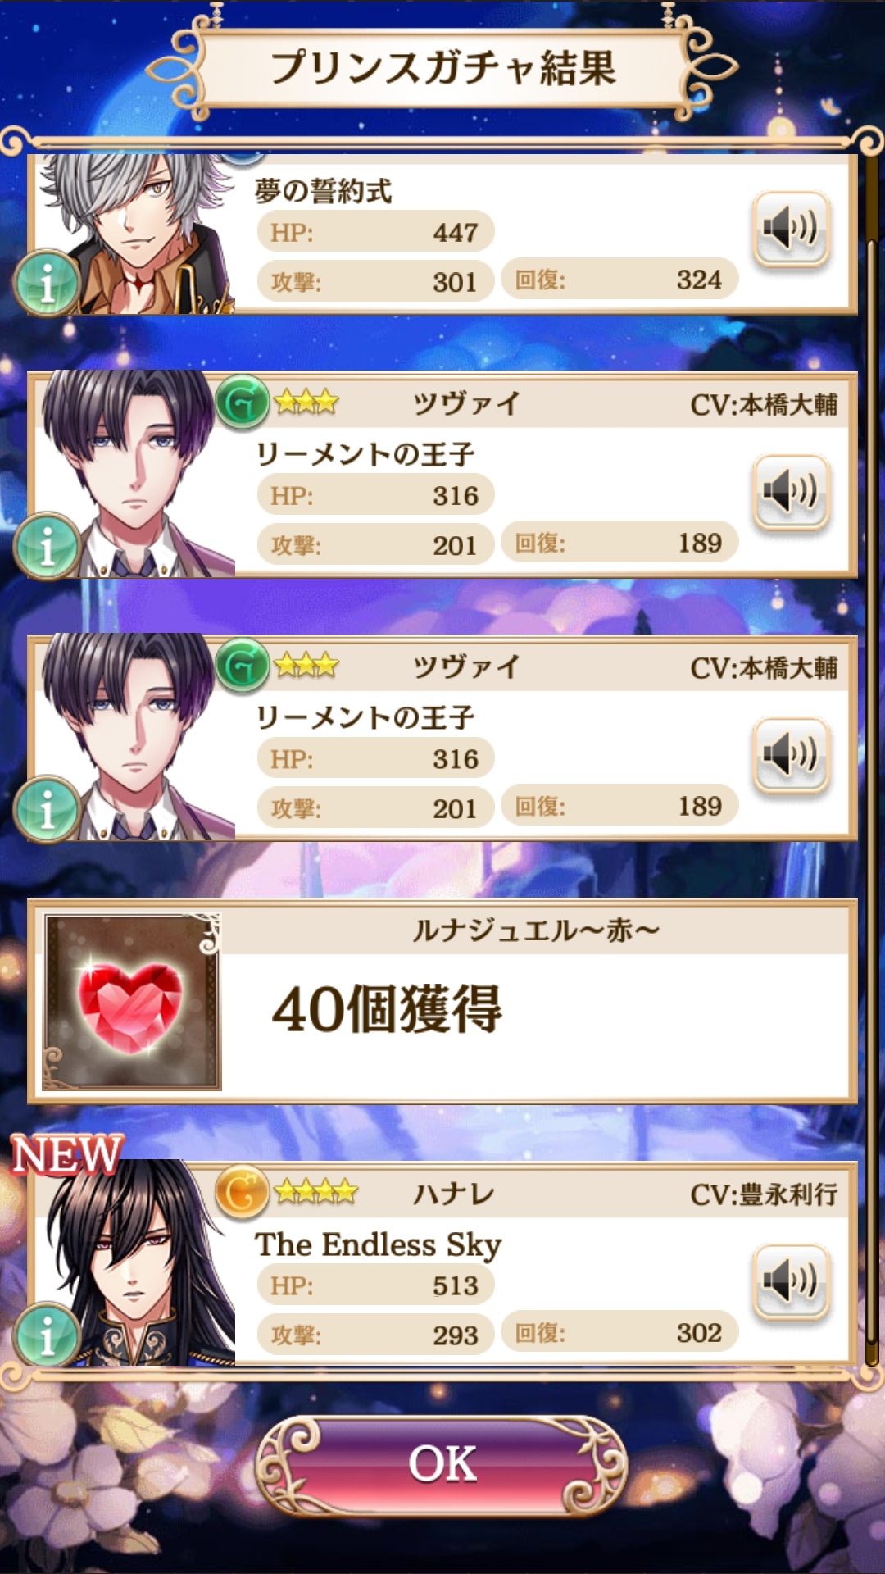This screenshot has height=1574, width=885.
Task: Tap the green G attribute badge on first ツヴァイ
Action: pyautogui.click(x=243, y=403)
